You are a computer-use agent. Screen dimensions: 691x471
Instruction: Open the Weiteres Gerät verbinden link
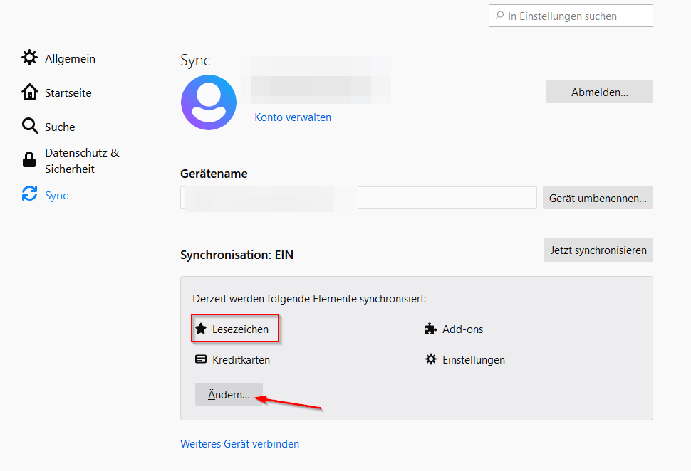pos(239,444)
